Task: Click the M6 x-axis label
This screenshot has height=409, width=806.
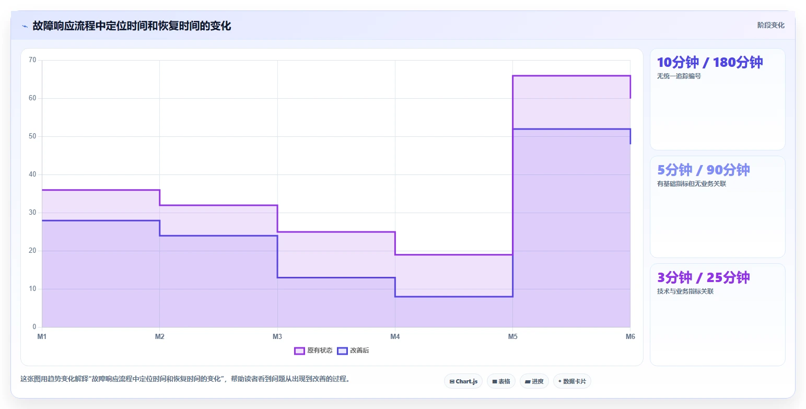Action: pyautogui.click(x=630, y=336)
